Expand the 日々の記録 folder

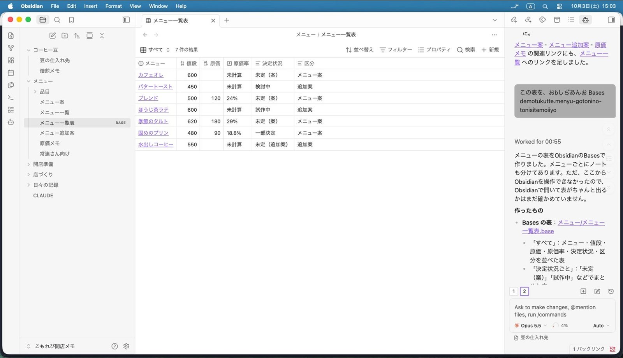pyautogui.click(x=28, y=185)
